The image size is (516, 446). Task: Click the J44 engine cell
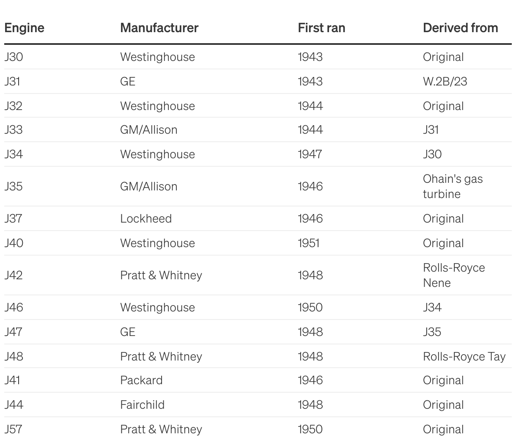coord(14,405)
